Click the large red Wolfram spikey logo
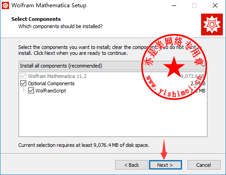Screen dimensions: 226x175 click(x=212, y=24)
